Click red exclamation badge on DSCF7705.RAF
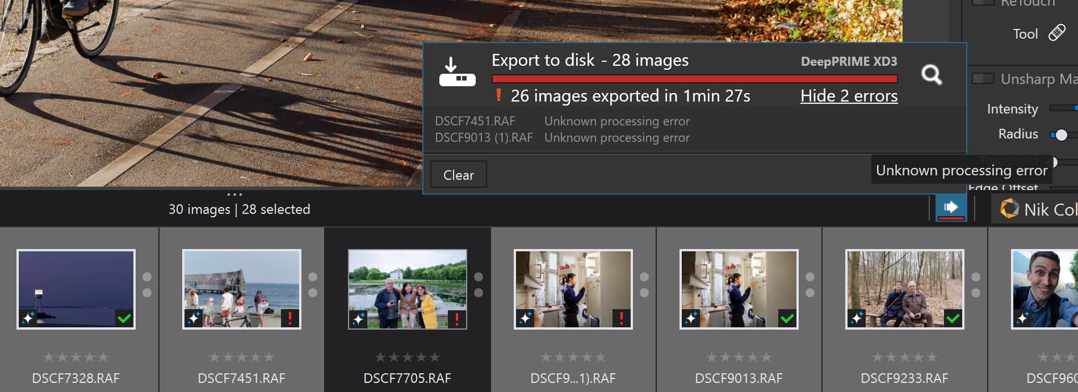 point(456,319)
